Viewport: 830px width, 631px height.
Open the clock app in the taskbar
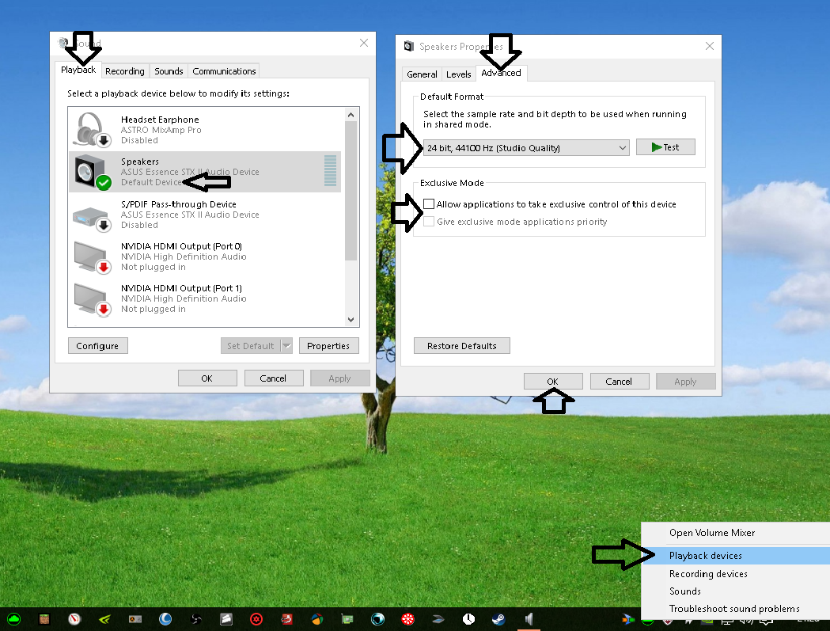pyautogui.click(x=468, y=619)
